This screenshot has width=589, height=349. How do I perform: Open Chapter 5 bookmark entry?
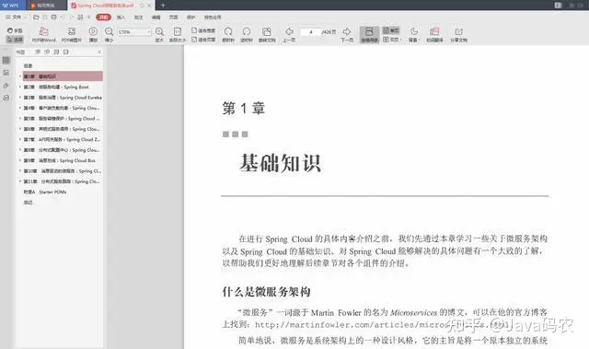point(62,119)
